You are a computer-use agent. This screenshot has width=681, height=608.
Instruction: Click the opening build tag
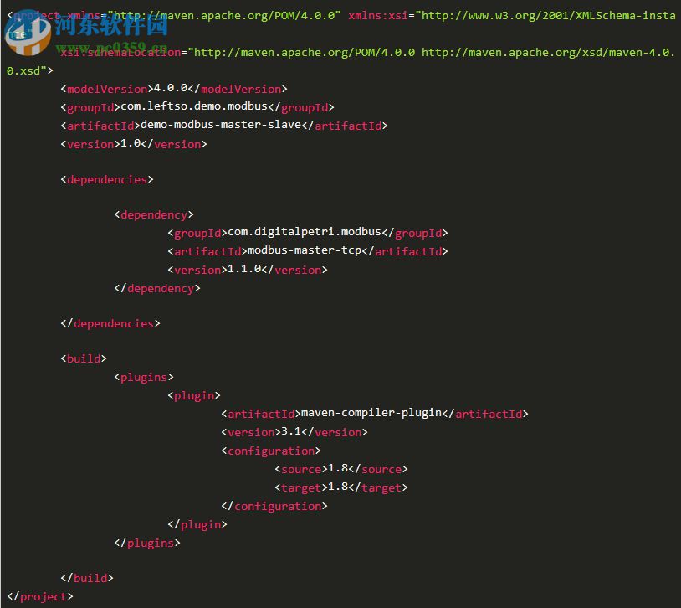tap(84, 358)
